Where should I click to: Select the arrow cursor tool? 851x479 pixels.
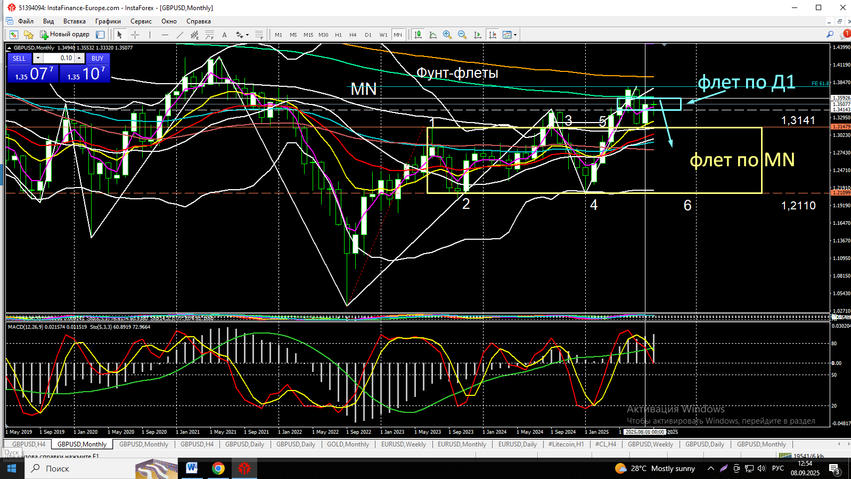point(119,35)
